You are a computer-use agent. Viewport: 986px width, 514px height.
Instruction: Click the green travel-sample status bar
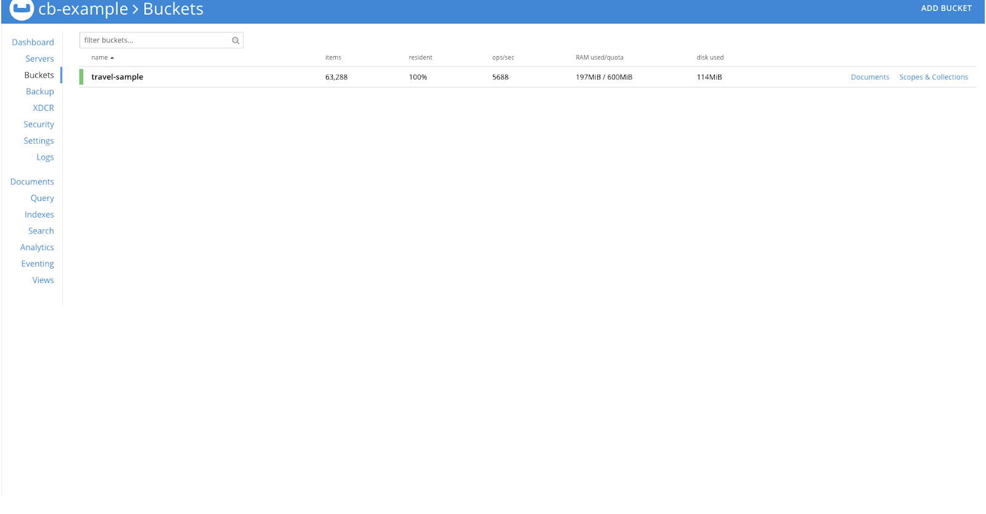(x=81, y=77)
